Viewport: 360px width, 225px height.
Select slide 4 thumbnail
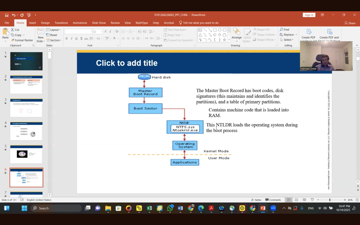pyautogui.click(x=26, y=131)
